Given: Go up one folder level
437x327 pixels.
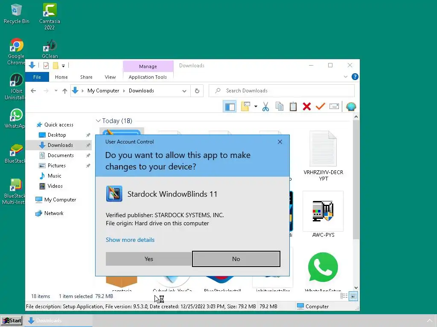Looking at the screenshot, I should (x=65, y=91).
